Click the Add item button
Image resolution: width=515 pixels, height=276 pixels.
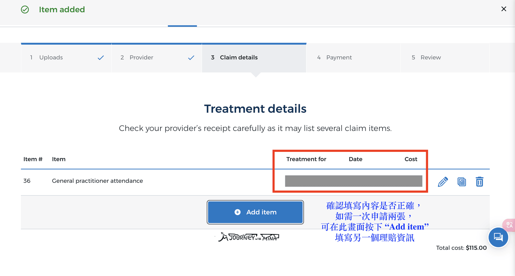[x=255, y=212]
